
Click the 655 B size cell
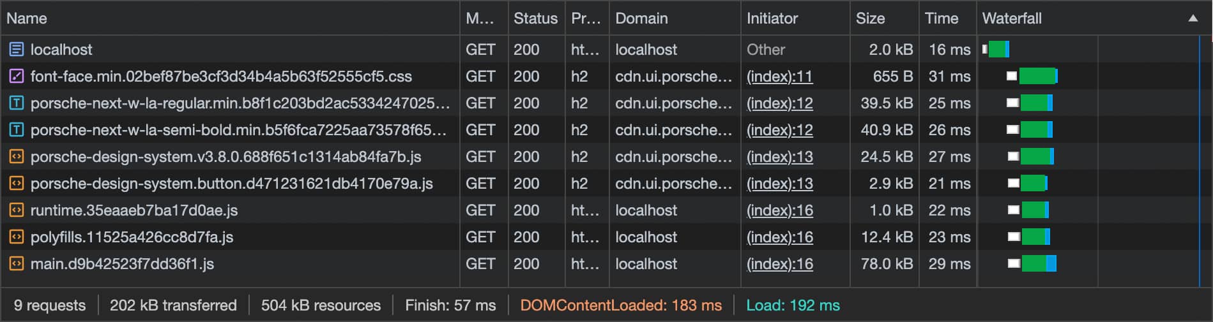(x=885, y=76)
